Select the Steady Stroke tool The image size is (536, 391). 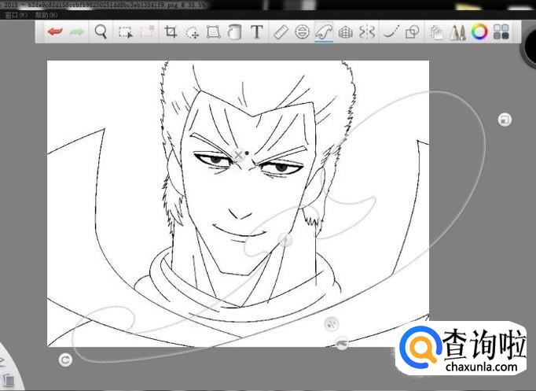pos(388,32)
